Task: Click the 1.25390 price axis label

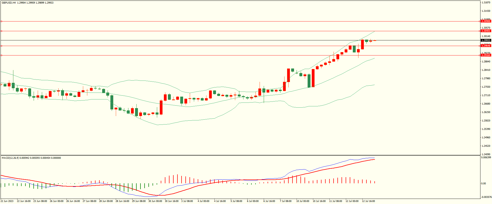Action: (486, 129)
